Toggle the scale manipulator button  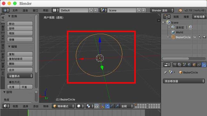click(x=117, y=106)
